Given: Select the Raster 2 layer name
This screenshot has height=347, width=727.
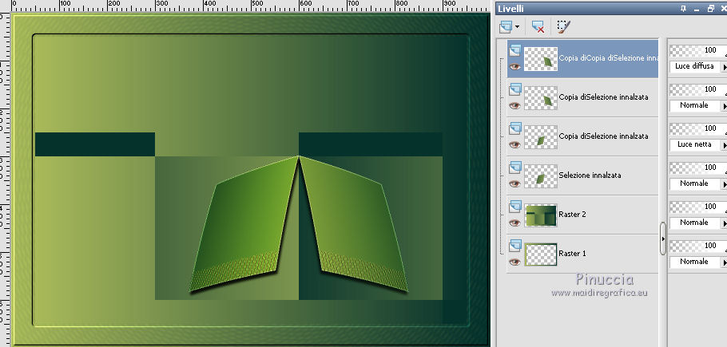Looking at the screenshot, I should pos(571,215).
